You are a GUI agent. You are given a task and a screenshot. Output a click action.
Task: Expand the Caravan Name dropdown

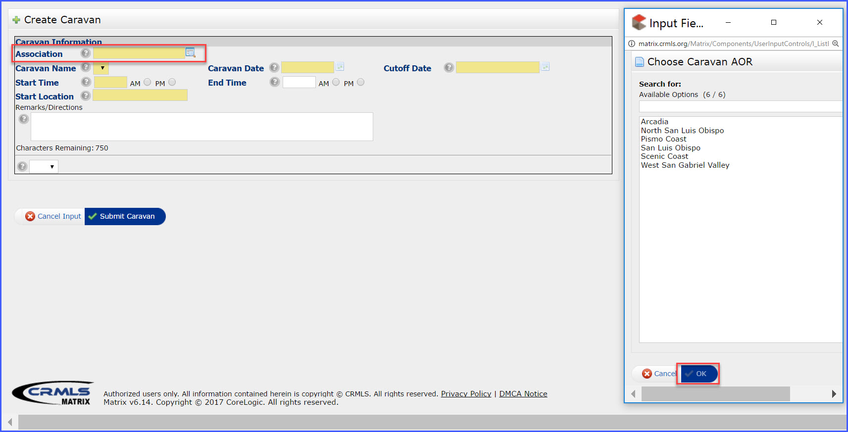click(101, 68)
